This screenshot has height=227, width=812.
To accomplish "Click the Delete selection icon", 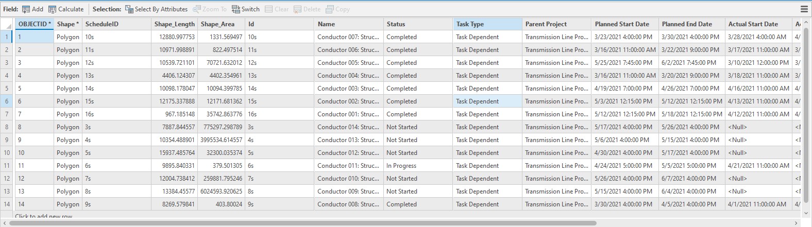I will tap(298, 9).
